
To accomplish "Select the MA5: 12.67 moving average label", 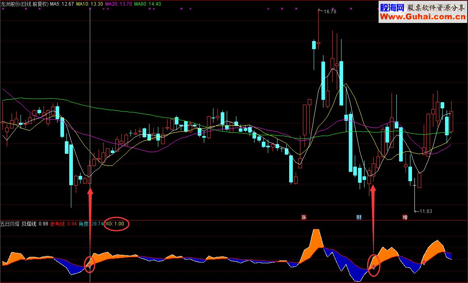I will [62, 4].
